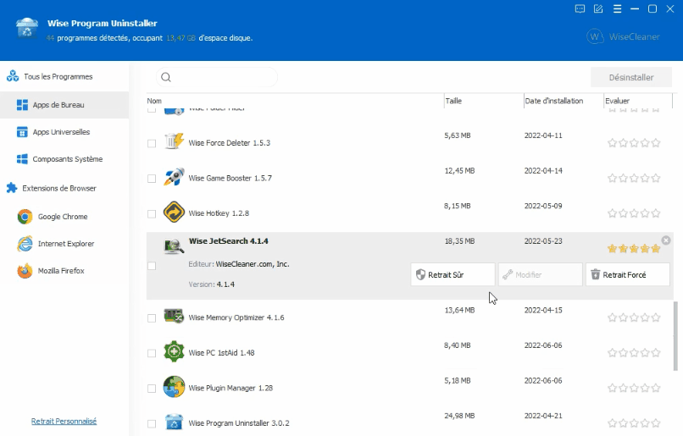Rate Wise Plugin Manager using its stars
This screenshot has width=683, height=436.
pos(634,388)
